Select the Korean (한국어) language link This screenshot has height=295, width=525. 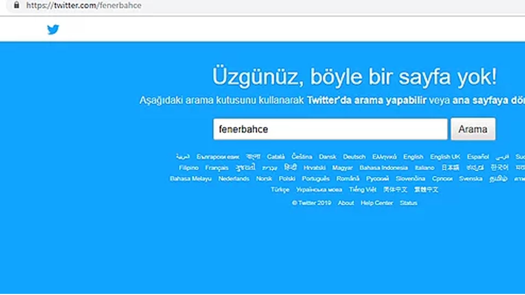tap(500, 167)
